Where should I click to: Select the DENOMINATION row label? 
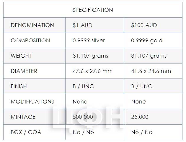coord(32,25)
